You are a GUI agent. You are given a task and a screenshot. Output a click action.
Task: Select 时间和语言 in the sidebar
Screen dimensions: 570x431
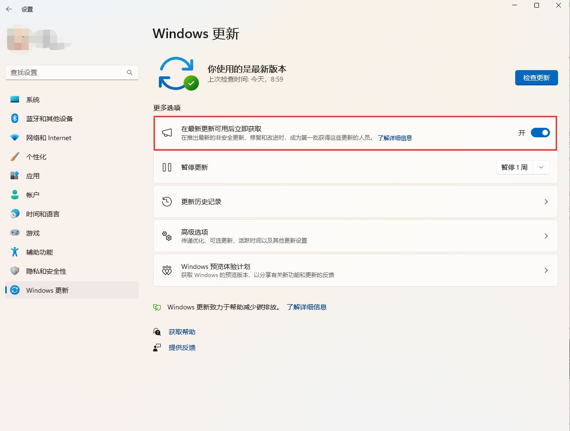click(43, 214)
